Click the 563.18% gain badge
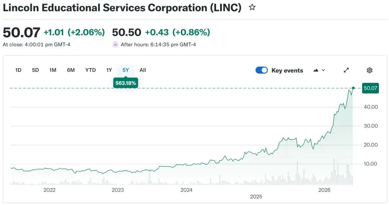Viewport: 389px width, 205px height. point(126,83)
